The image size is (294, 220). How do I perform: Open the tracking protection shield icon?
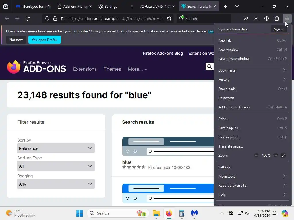(x=47, y=19)
